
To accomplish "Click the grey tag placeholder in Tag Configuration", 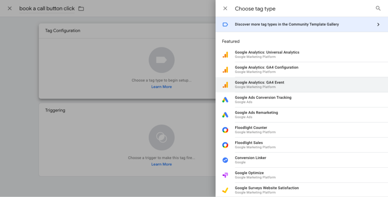I will tap(162, 60).
